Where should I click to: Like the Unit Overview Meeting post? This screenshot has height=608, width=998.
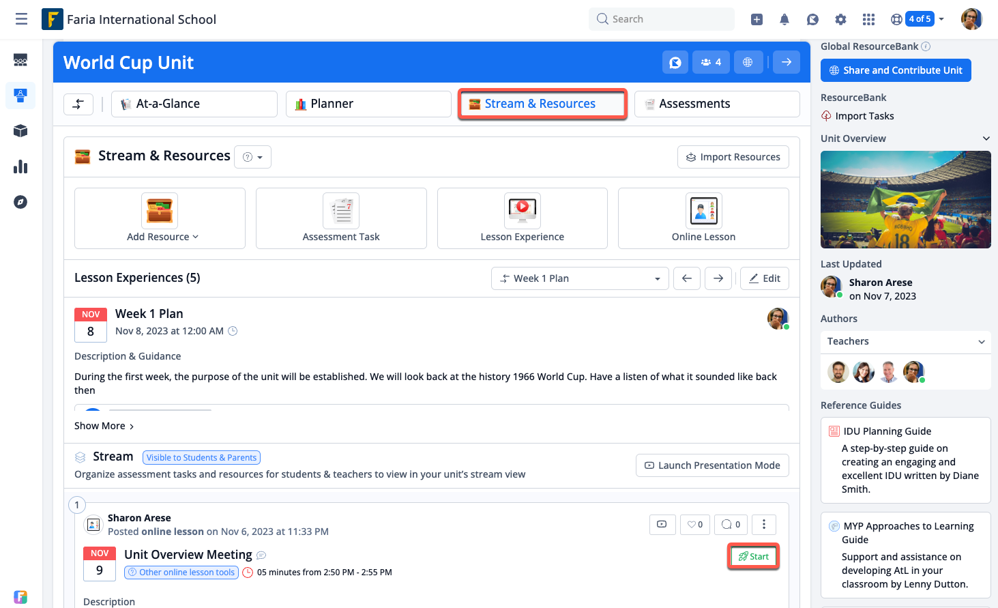(x=694, y=524)
